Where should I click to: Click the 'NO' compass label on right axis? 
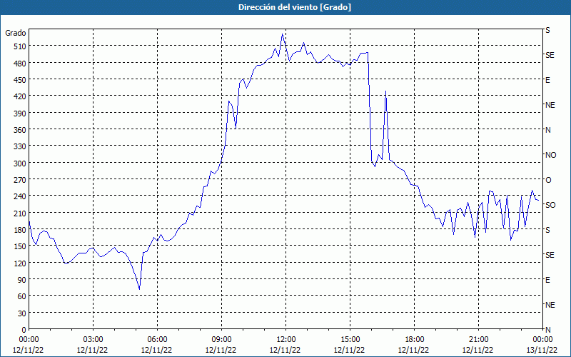pos(550,155)
